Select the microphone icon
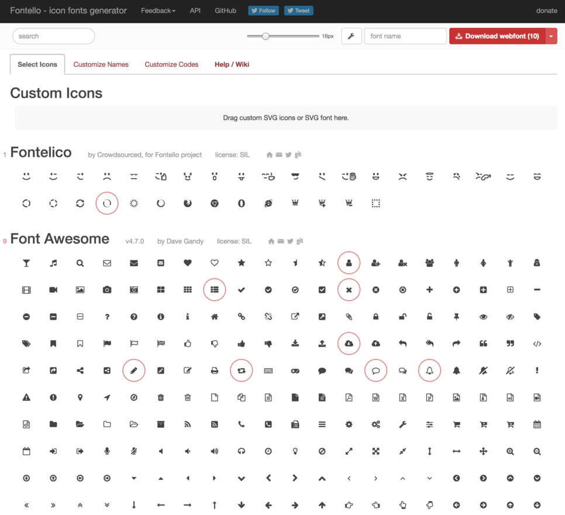Screen dimensions: 565x515 click(x=107, y=451)
